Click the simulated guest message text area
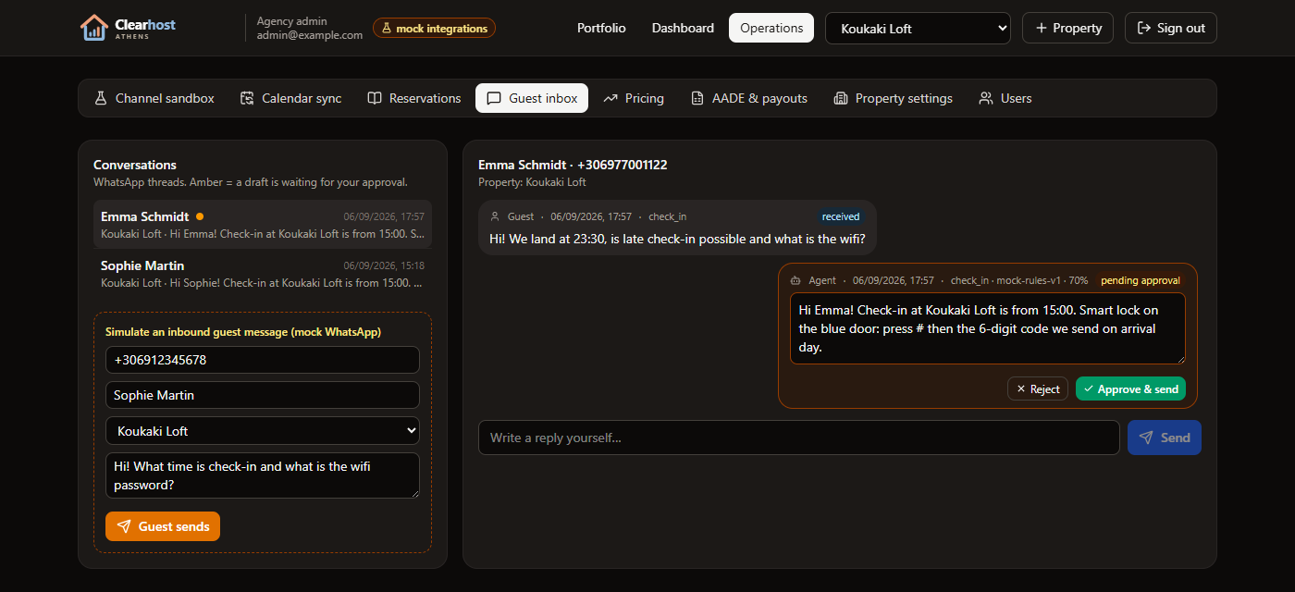 pyautogui.click(x=263, y=475)
